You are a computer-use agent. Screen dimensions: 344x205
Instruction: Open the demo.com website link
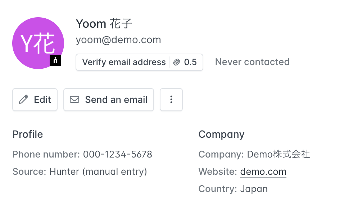coord(263,172)
